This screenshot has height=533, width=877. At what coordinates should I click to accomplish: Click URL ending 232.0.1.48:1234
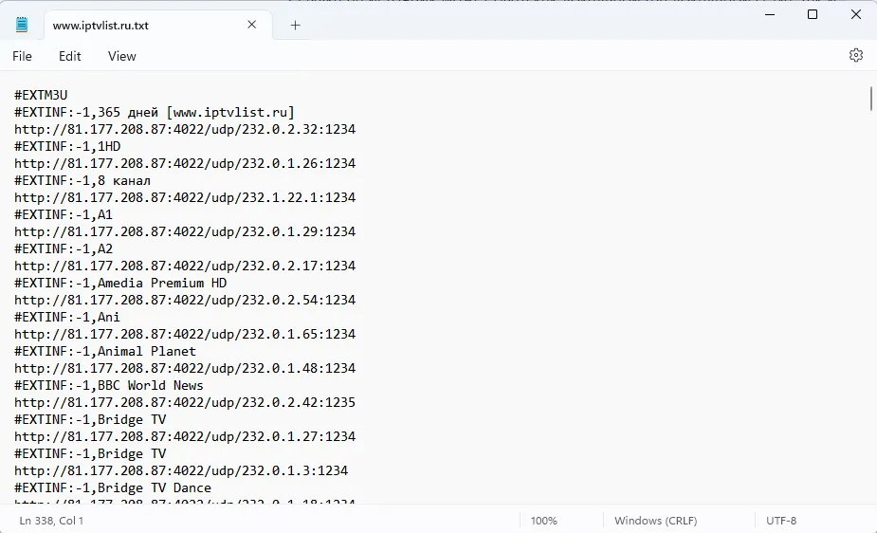(x=185, y=368)
